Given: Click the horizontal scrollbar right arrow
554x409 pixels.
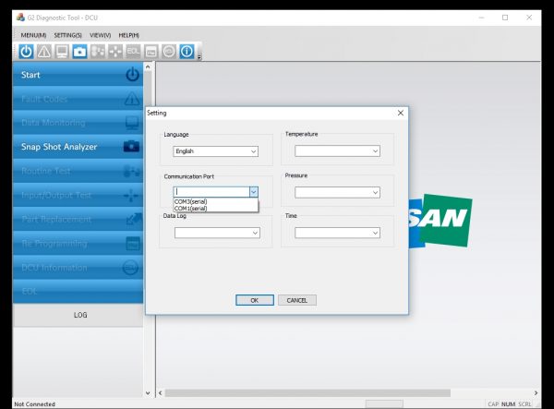Looking at the screenshot, I should (536, 393).
